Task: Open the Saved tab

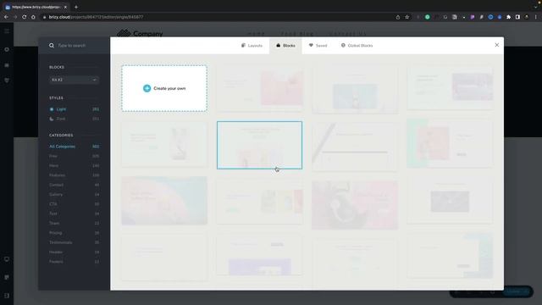Action: point(318,45)
